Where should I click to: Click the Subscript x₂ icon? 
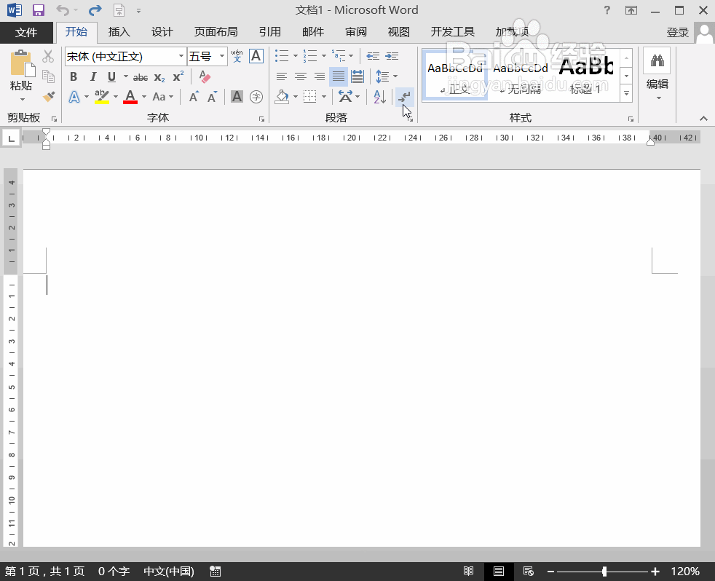pos(159,77)
